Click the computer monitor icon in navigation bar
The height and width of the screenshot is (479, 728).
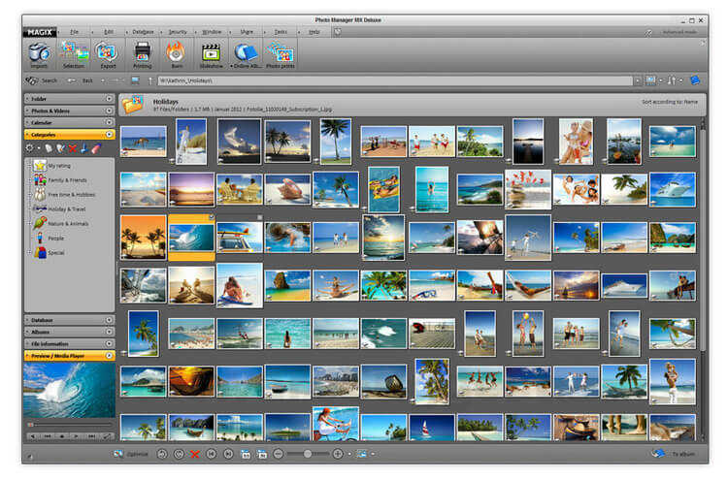point(135,80)
